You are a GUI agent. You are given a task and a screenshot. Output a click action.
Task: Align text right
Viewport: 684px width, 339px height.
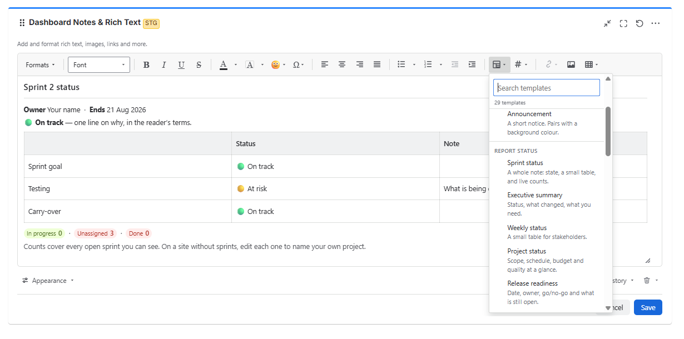tap(360, 65)
